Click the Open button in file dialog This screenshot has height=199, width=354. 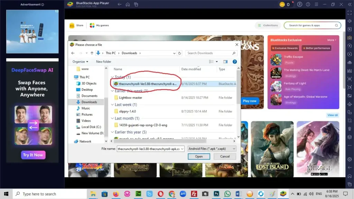(199, 157)
